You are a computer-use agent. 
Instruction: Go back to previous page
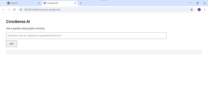coord(3,10)
